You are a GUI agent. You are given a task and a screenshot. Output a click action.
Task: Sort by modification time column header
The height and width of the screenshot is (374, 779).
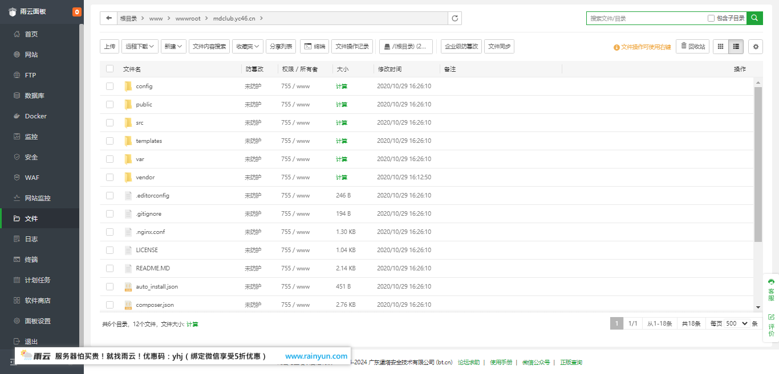[389, 69]
